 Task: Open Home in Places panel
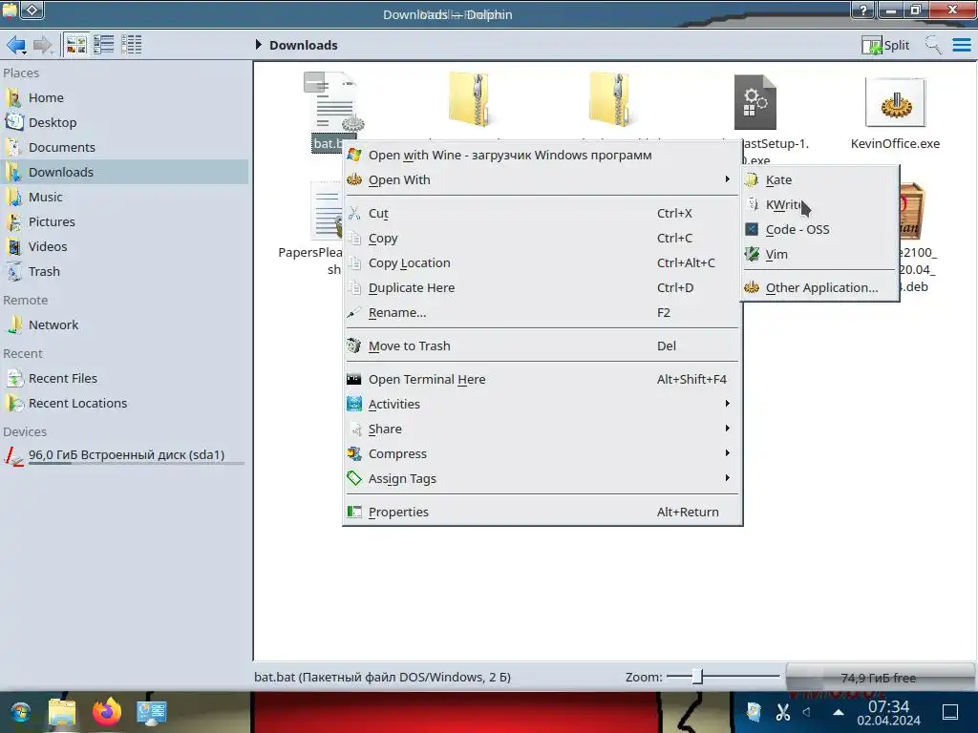125,98
